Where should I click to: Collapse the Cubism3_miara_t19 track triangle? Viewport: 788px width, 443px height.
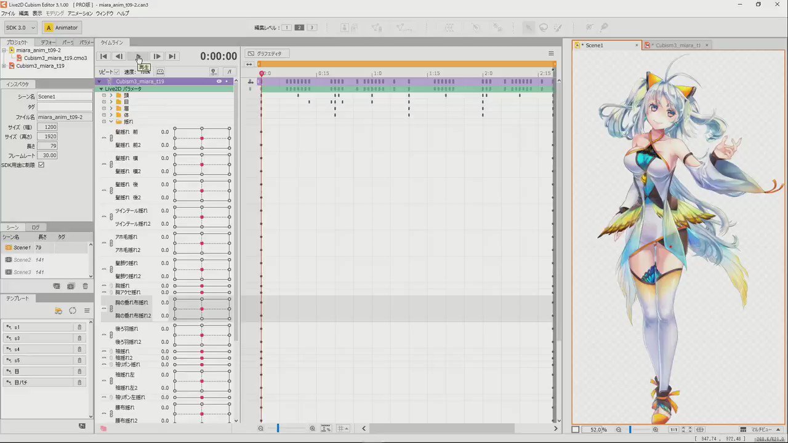tap(100, 81)
